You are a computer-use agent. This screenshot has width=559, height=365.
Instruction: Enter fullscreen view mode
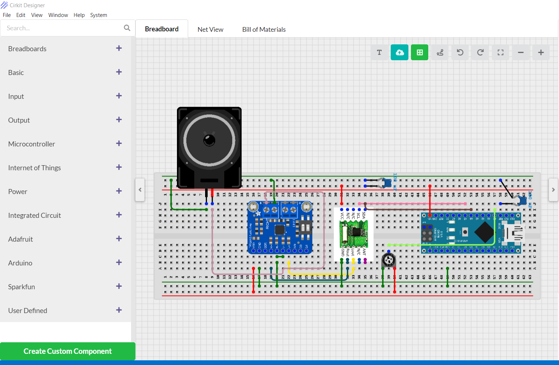click(x=500, y=52)
